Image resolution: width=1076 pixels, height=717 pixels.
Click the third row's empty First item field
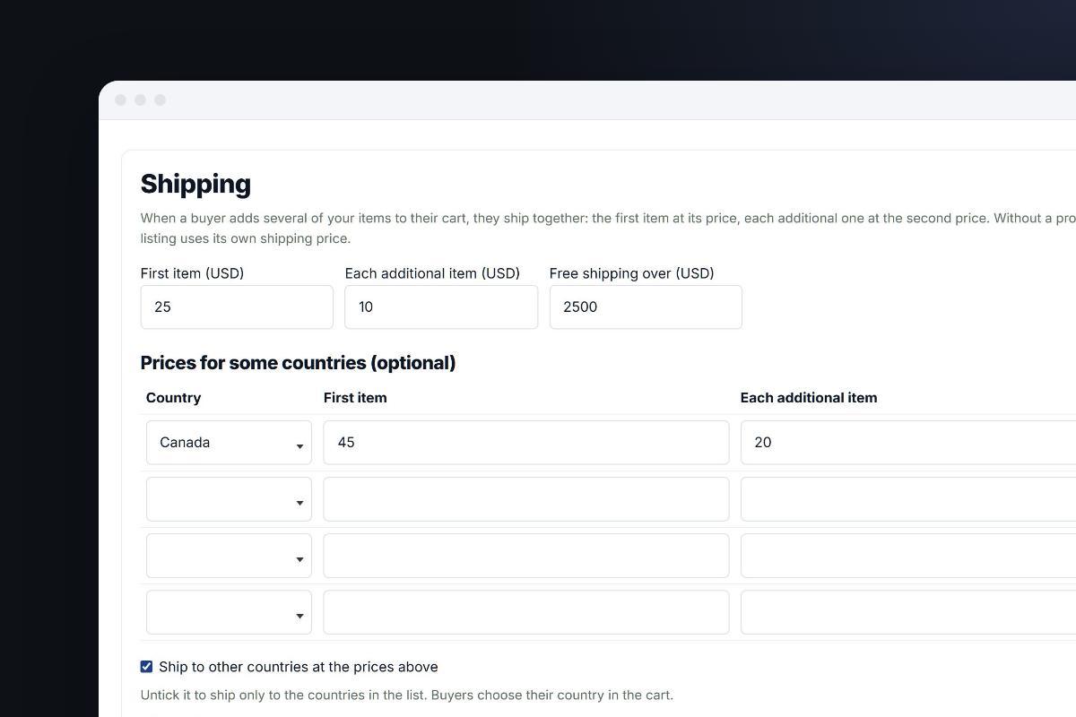pos(526,555)
